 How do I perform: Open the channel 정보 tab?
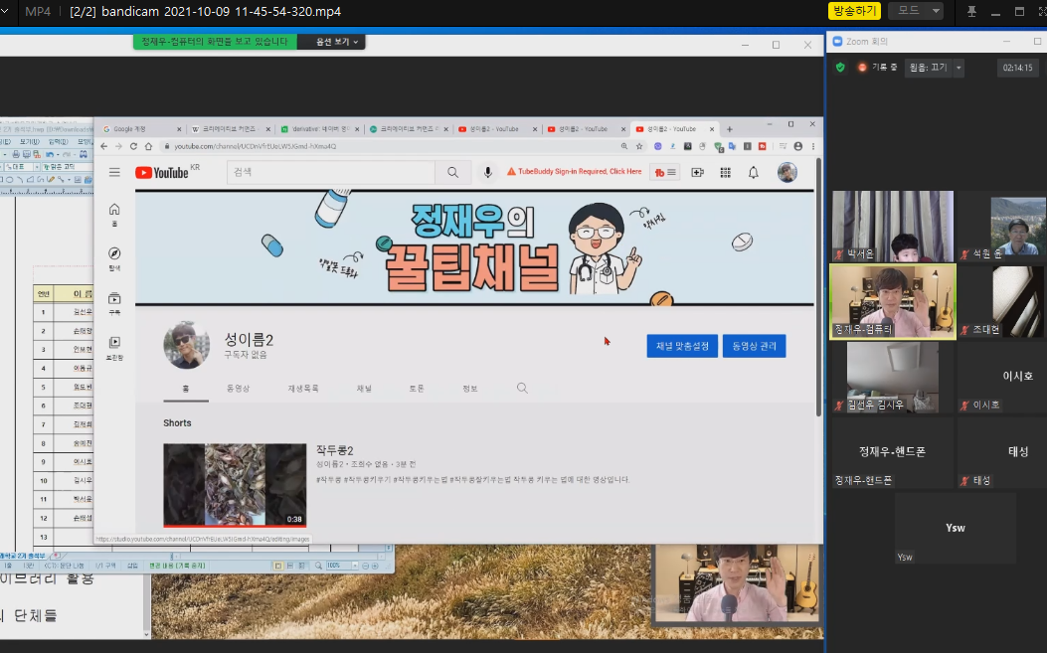click(x=470, y=388)
